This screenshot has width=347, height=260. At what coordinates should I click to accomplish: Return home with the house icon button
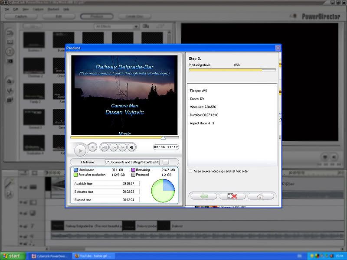coord(261,196)
